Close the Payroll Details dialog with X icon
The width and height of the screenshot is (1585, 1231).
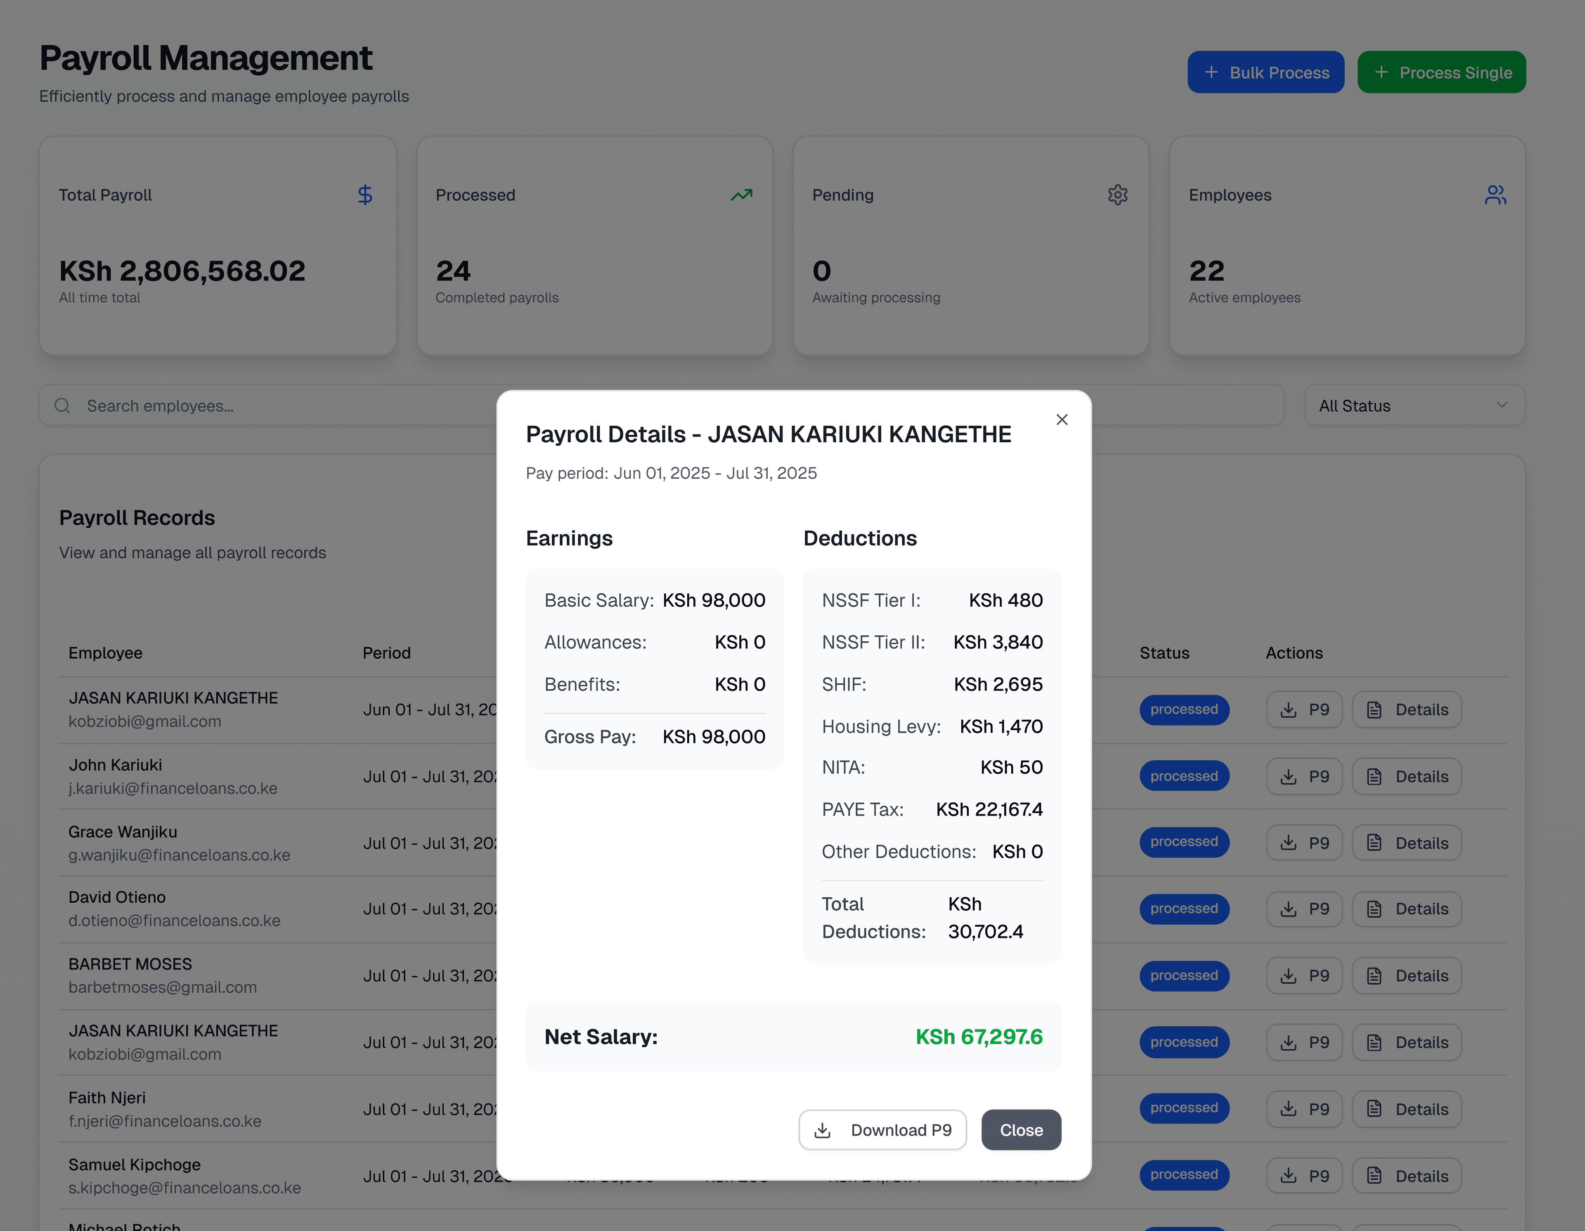(1062, 420)
